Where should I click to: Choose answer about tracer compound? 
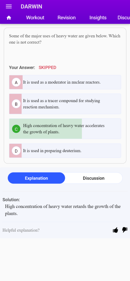[65, 104]
